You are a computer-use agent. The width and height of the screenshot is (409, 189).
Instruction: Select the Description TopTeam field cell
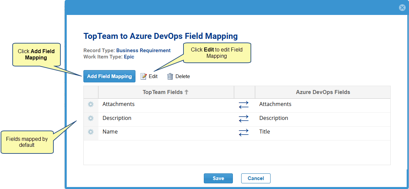point(117,118)
